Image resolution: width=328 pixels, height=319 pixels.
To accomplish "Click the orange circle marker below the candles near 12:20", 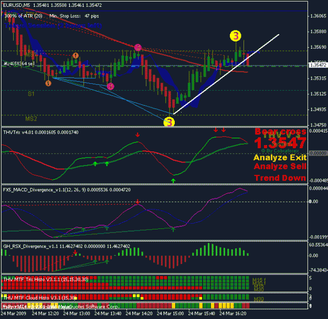I will click(x=48, y=83).
